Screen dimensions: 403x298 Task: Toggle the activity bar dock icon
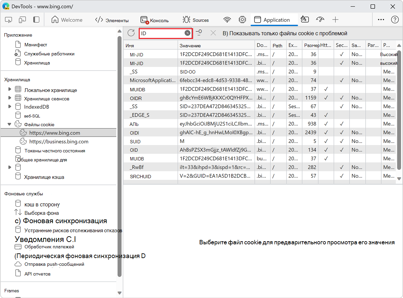click(x=36, y=20)
